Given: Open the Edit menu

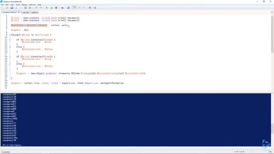Looking at the screenshot, I should pos(7,5).
